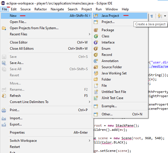Expand the Recent Files submenu
This screenshot has height=153, width=168.
click(90, 34)
